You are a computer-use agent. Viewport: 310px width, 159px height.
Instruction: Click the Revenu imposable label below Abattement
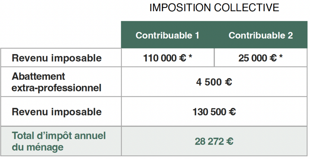point(57,112)
